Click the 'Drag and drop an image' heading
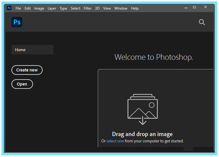 142,134
